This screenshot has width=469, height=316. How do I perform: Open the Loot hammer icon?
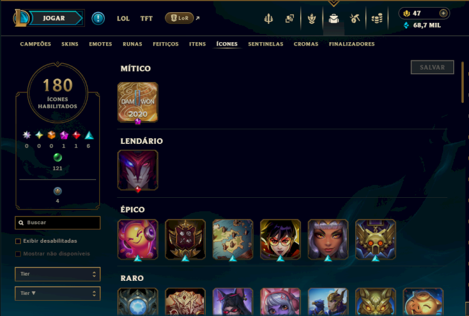point(355,19)
